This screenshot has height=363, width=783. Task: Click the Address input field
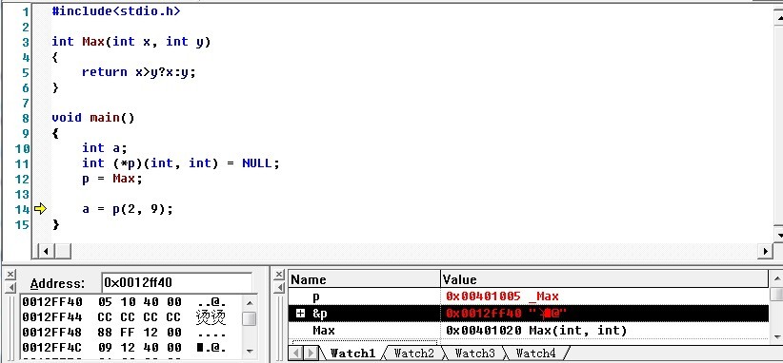point(177,283)
